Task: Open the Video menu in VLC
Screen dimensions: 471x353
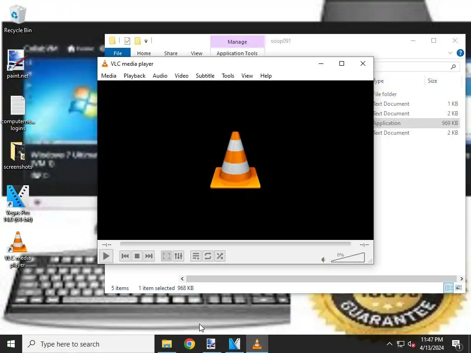Action: click(182, 76)
